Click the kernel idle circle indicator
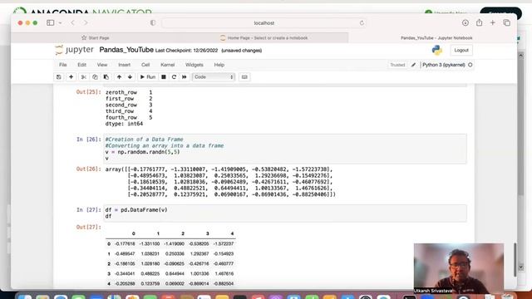 [470, 65]
